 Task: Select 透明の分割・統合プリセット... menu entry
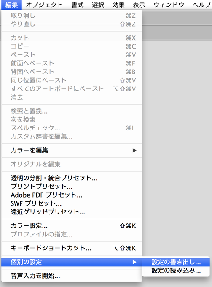(72, 178)
